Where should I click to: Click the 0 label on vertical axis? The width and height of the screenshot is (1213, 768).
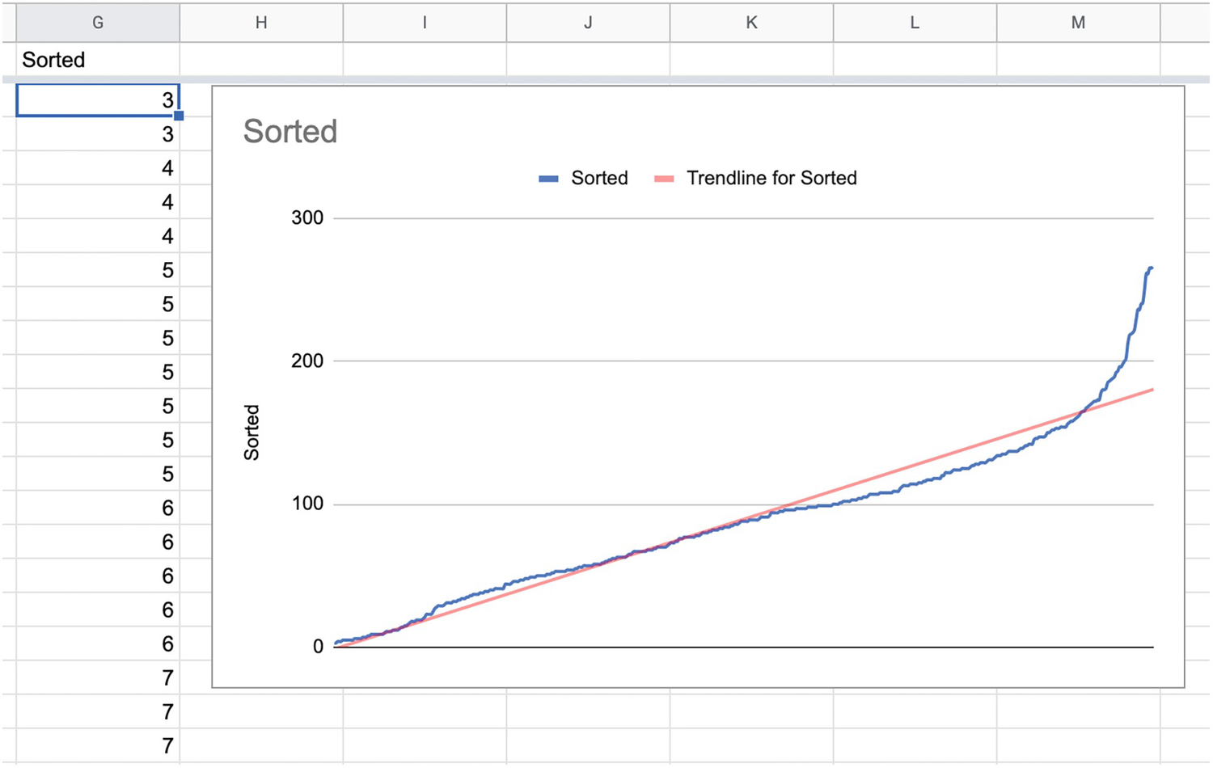point(318,647)
